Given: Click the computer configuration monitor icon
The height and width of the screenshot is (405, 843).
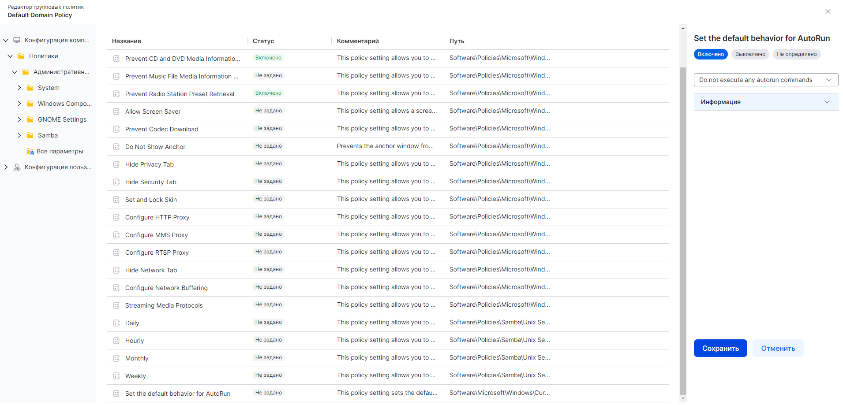Looking at the screenshot, I should [x=17, y=40].
